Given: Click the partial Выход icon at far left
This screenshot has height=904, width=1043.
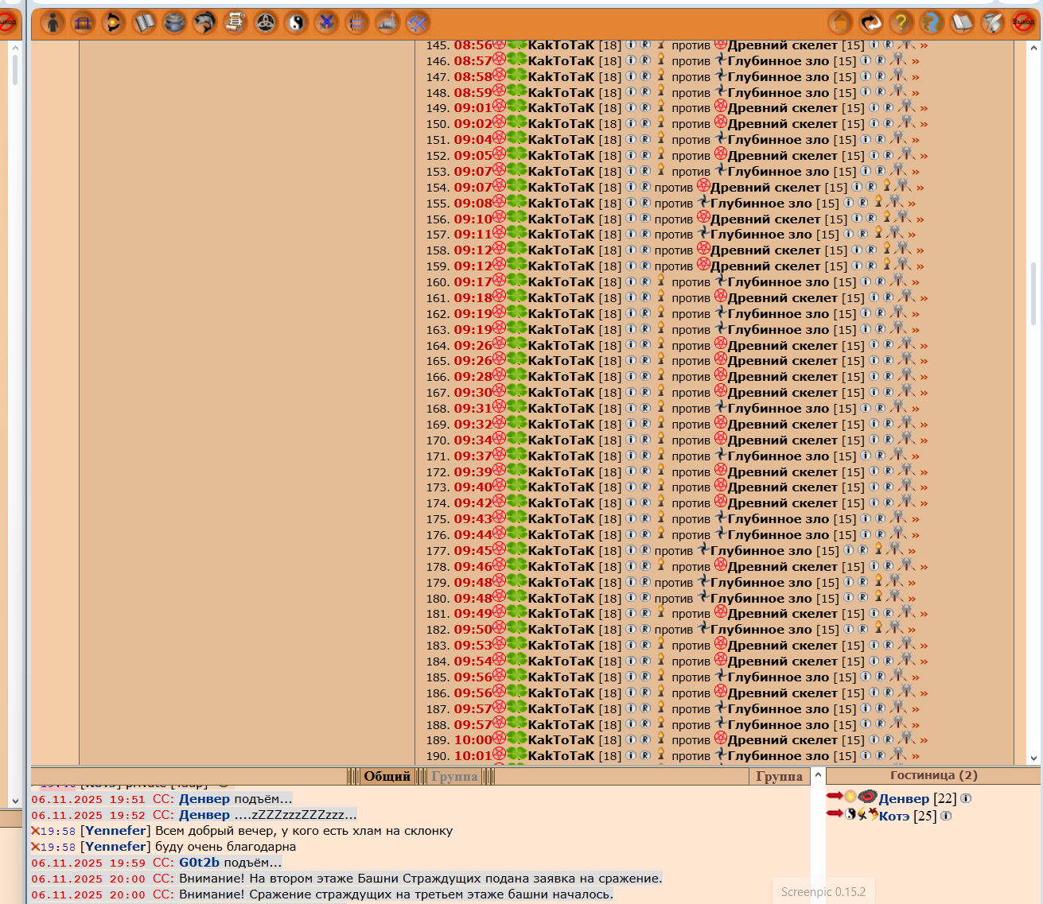Looking at the screenshot, I should click(x=7, y=22).
